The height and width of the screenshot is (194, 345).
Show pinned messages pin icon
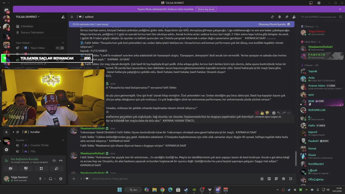pyautogui.click(x=287, y=17)
